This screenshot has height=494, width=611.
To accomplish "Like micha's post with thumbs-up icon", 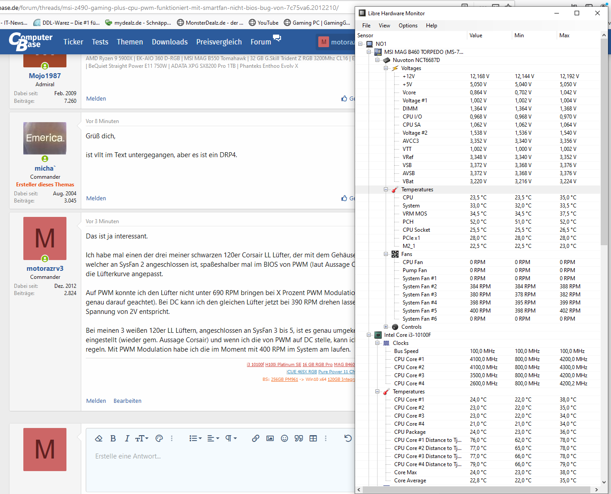I will click(344, 198).
